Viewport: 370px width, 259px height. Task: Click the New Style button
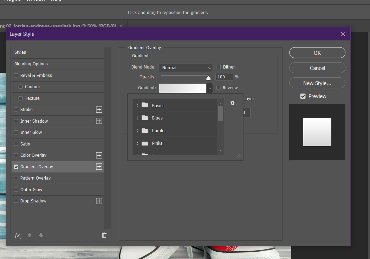click(317, 83)
